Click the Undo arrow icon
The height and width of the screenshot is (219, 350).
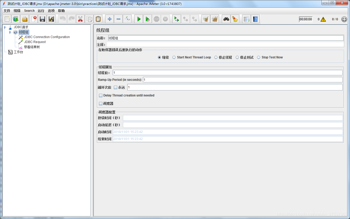click(x=63, y=19)
